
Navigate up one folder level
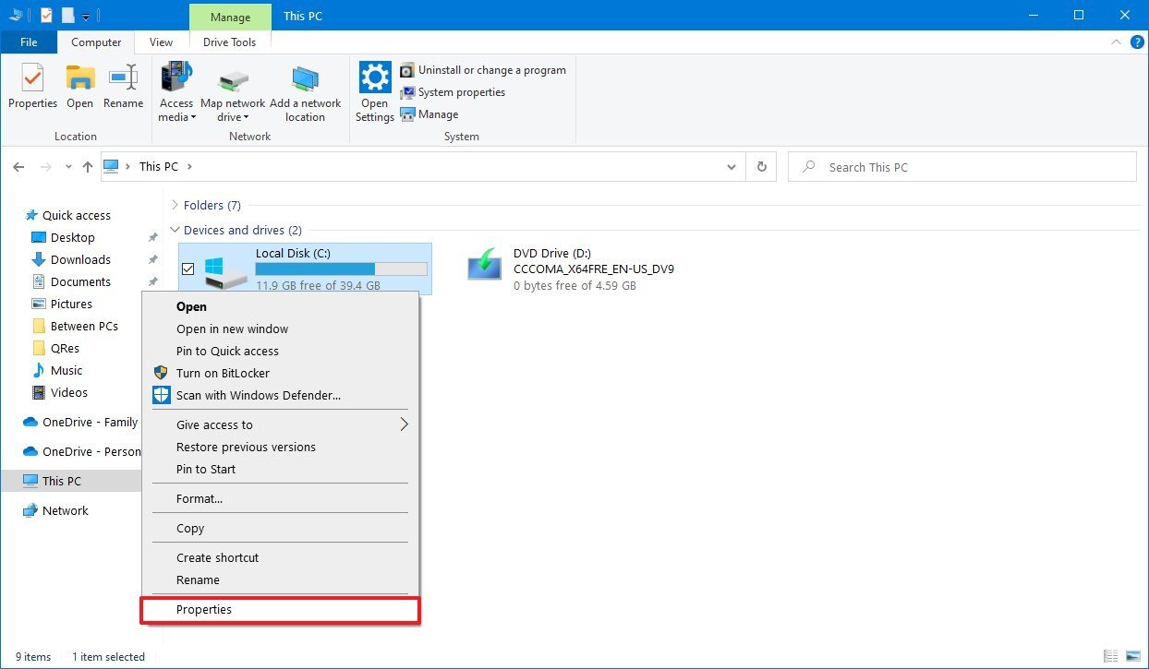click(88, 166)
